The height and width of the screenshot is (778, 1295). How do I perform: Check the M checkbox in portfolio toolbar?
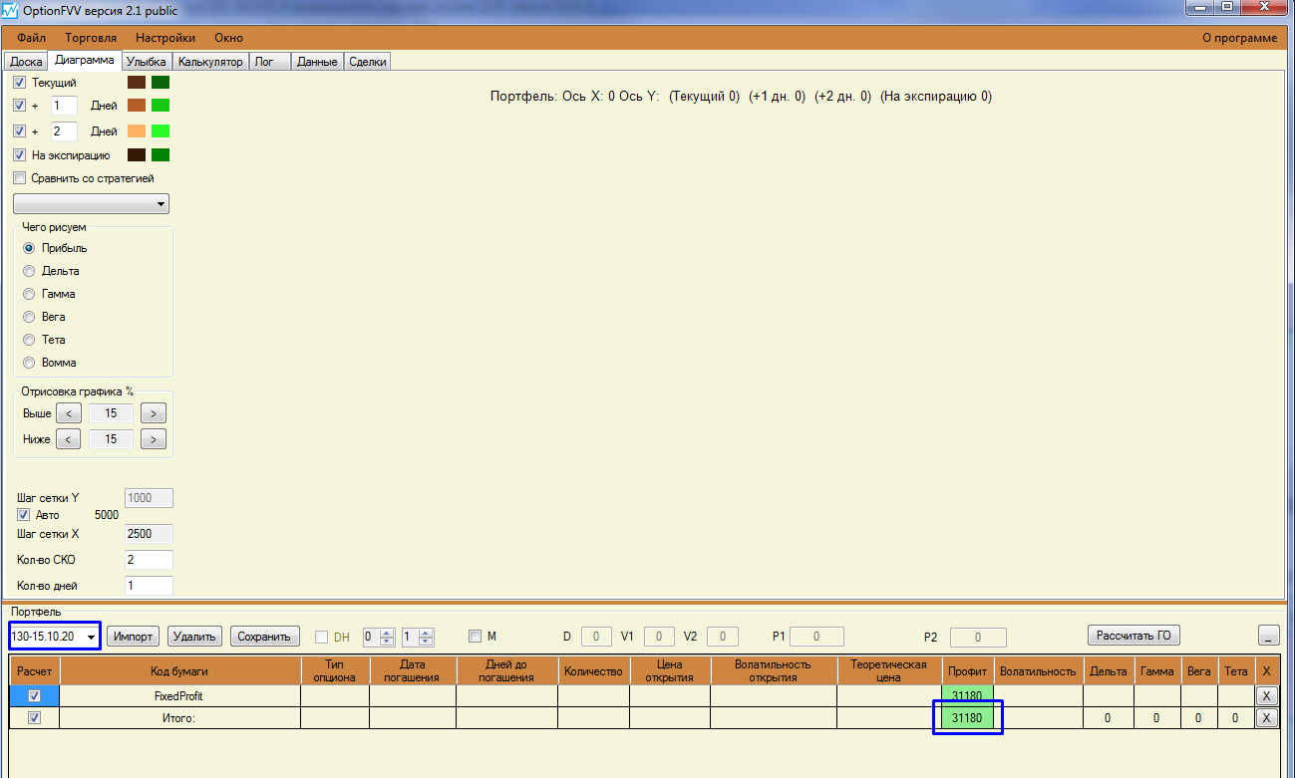coord(475,637)
